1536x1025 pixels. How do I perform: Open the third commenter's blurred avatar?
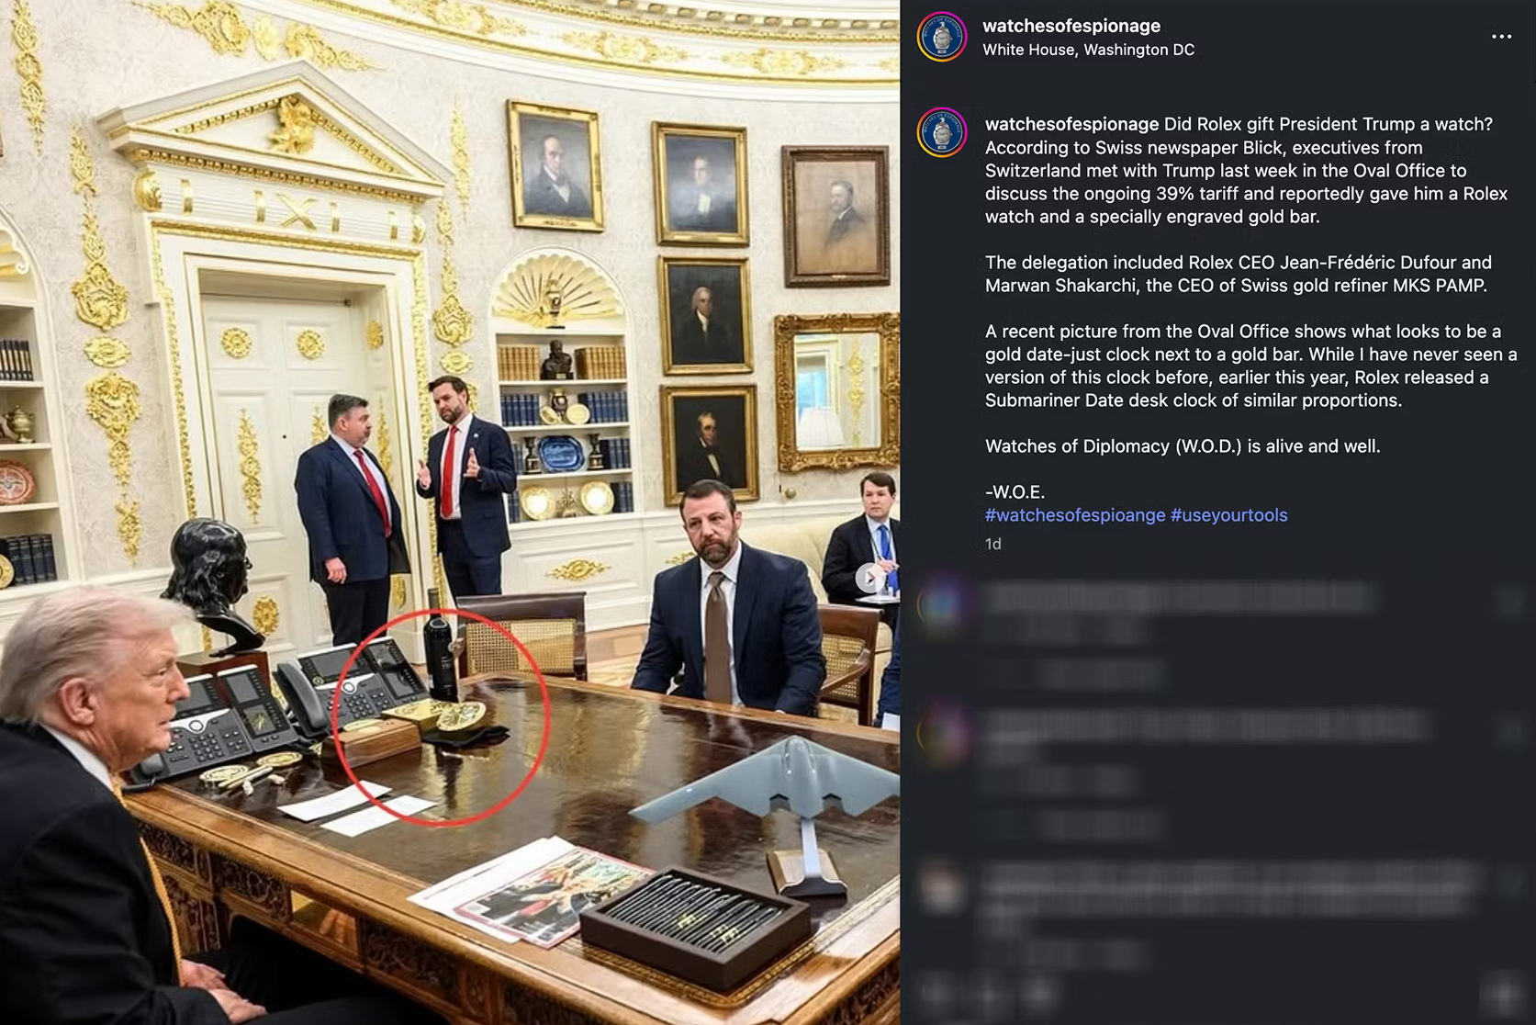pos(942,889)
